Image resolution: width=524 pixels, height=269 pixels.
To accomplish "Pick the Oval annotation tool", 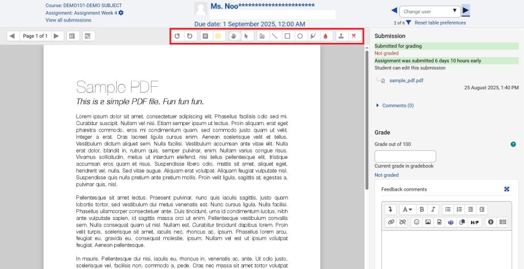I will [x=300, y=36].
